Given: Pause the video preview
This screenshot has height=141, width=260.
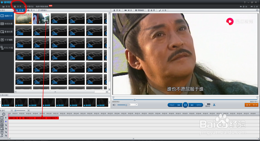Looking at the screenshot, I should coord(185,105).
